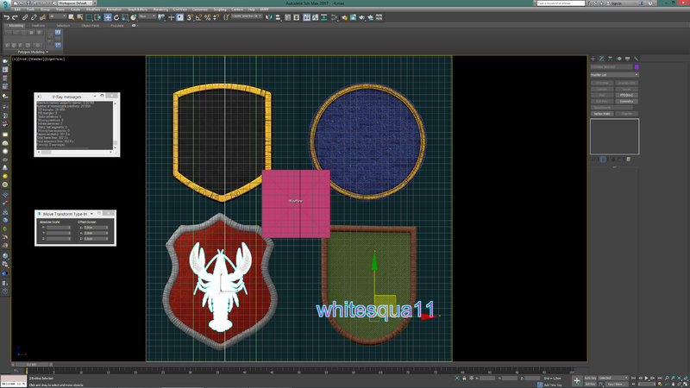The height and width of the screenshot is (388, 690).
Task: Open the Modifiers menu
Action: click(93, 9)
